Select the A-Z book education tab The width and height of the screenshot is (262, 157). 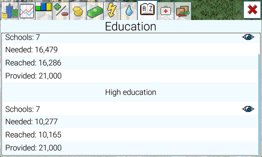click(147, 10)
